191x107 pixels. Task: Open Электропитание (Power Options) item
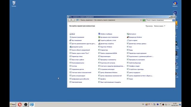click(x=76, y=82)
